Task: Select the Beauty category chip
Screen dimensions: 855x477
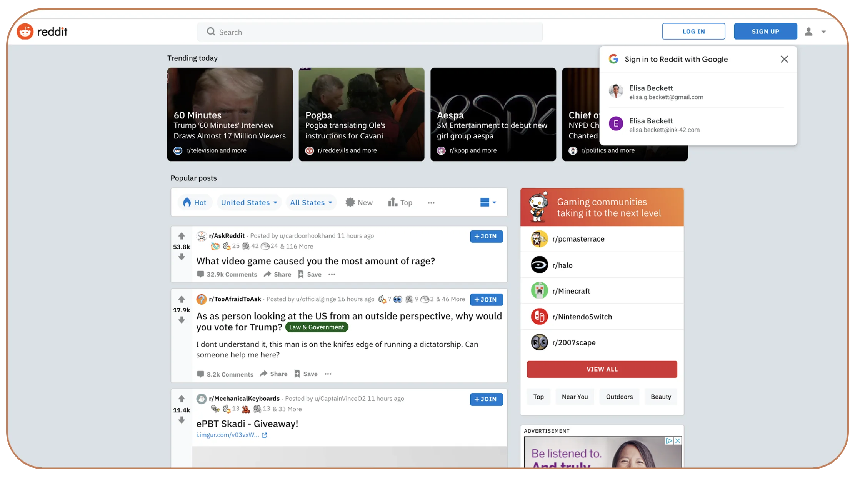Action: click(x=661, y=397)
